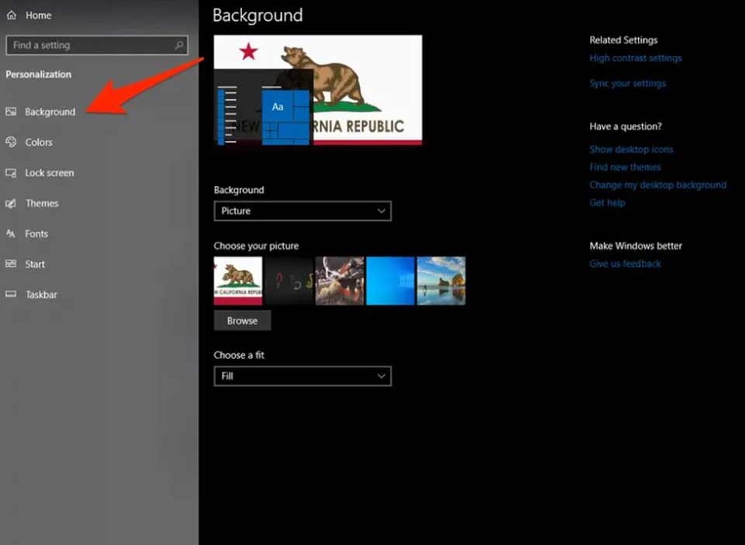Click the Choose a fit label
This screenshot has height=545, width=745.
(x=239, y=355)
